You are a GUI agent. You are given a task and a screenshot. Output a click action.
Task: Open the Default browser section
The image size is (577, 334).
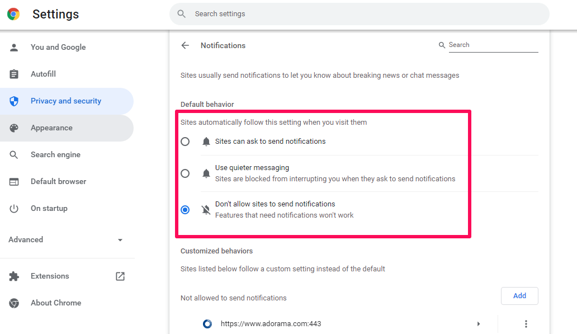point(58,181)
